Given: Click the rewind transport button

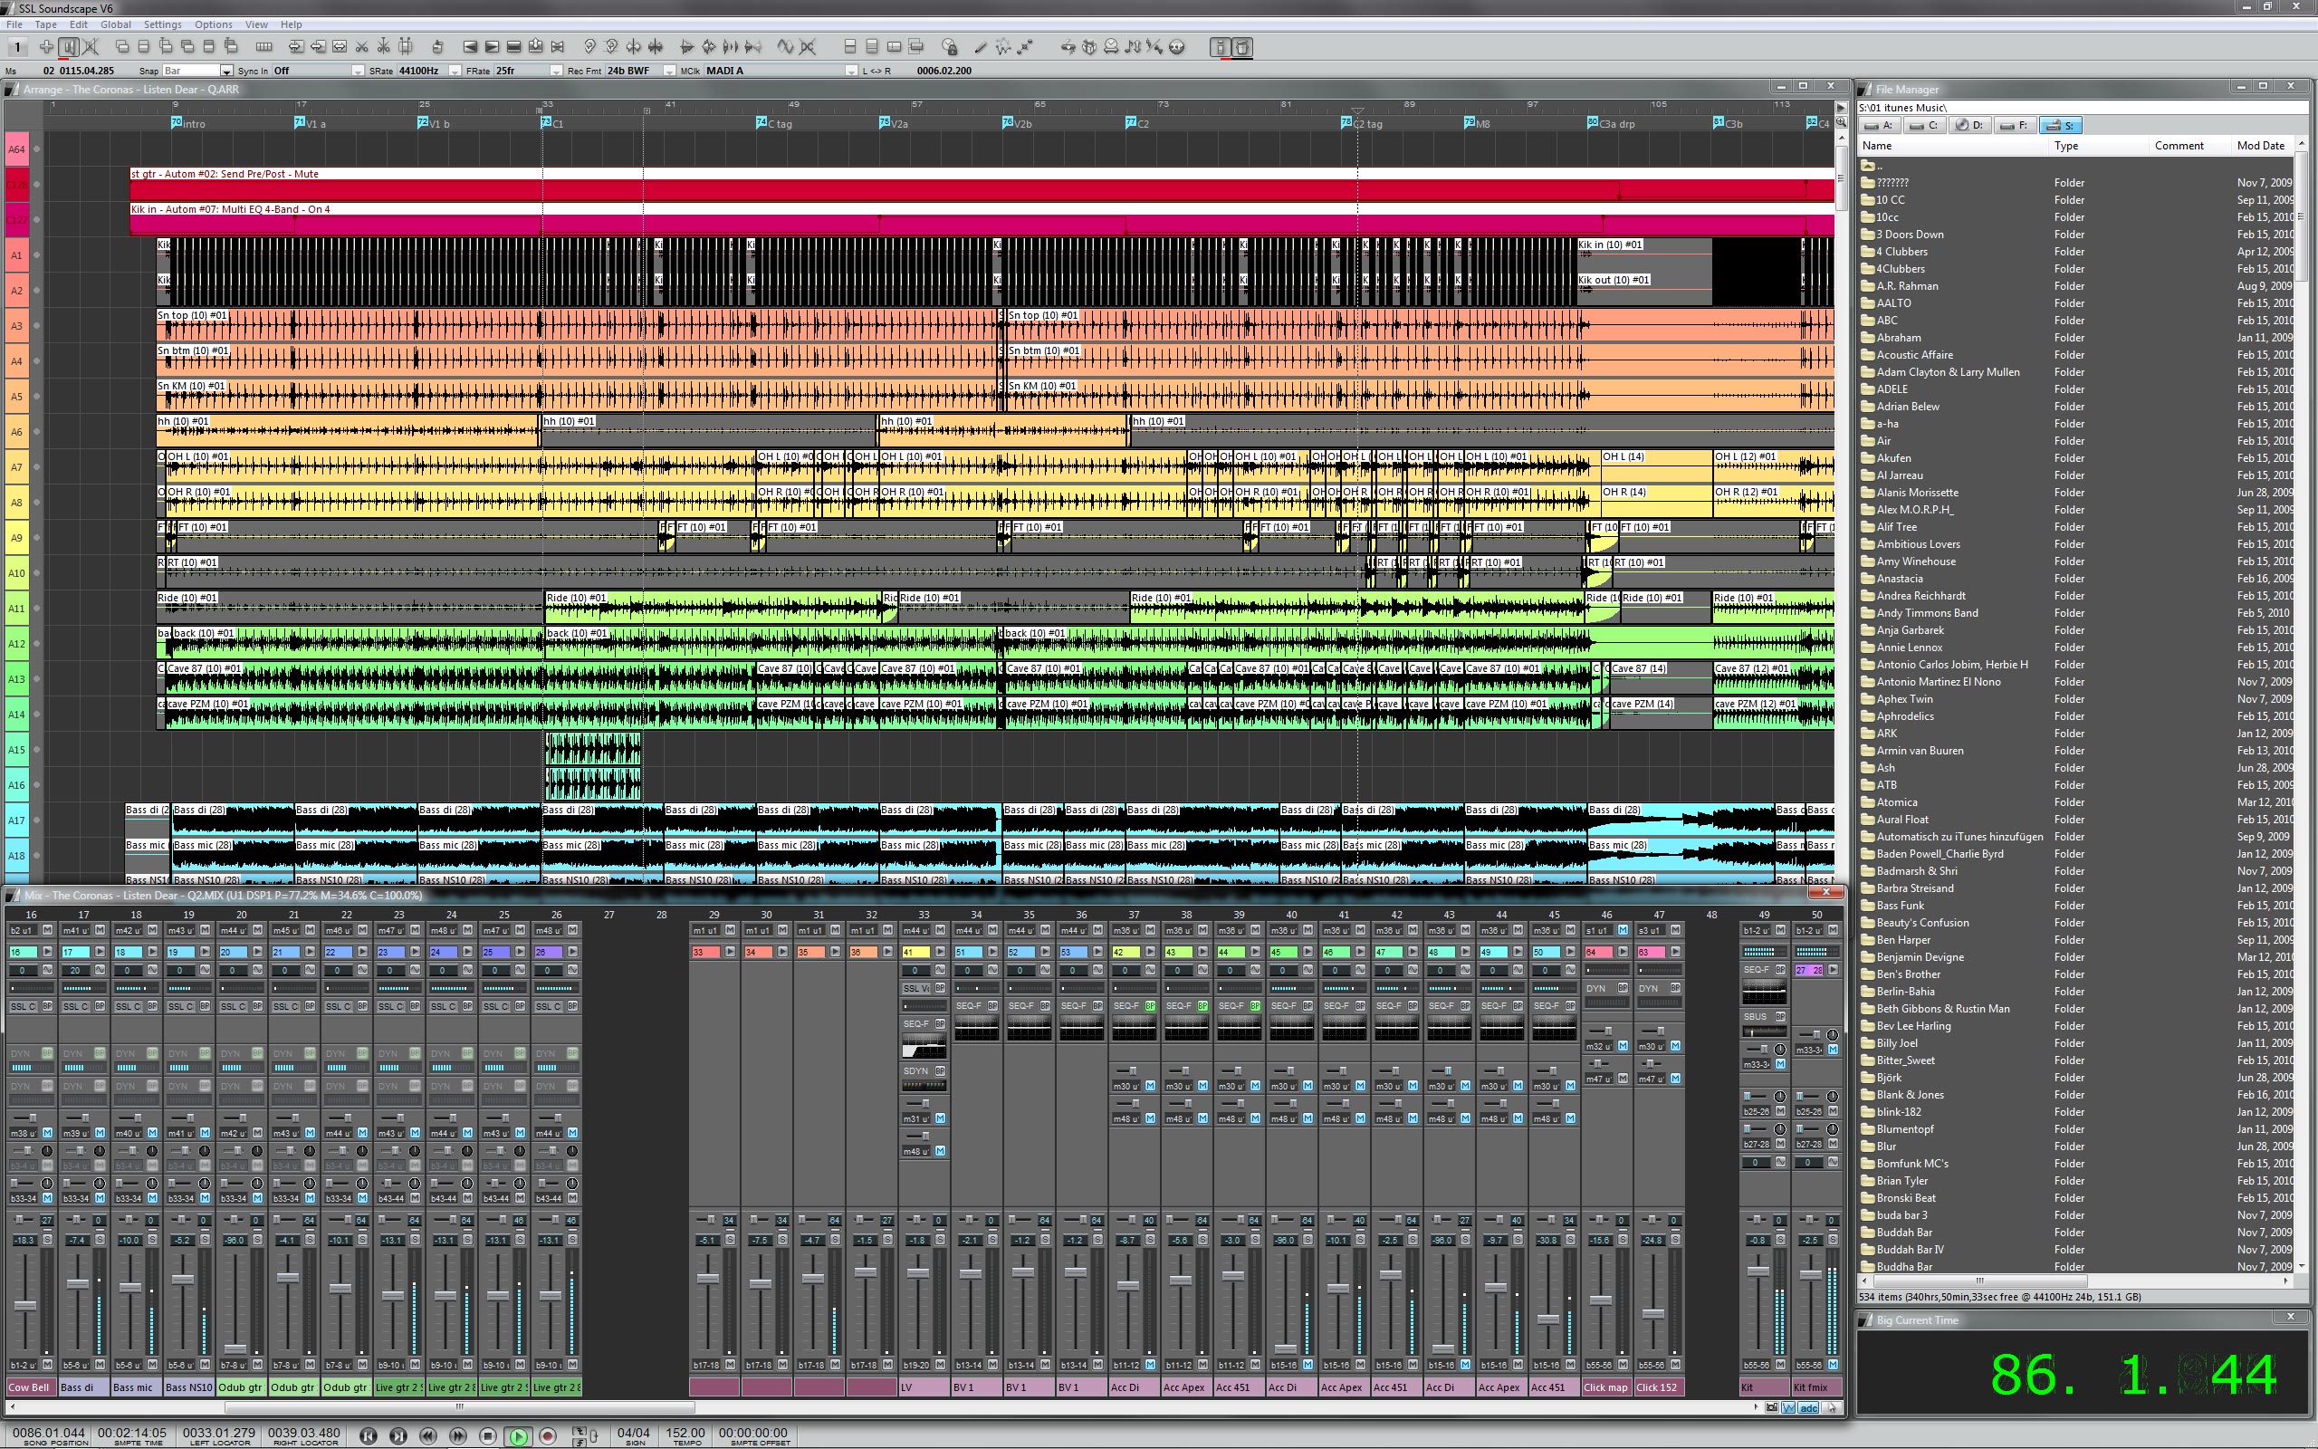Looking at the screenshot, I should 429,1435.
